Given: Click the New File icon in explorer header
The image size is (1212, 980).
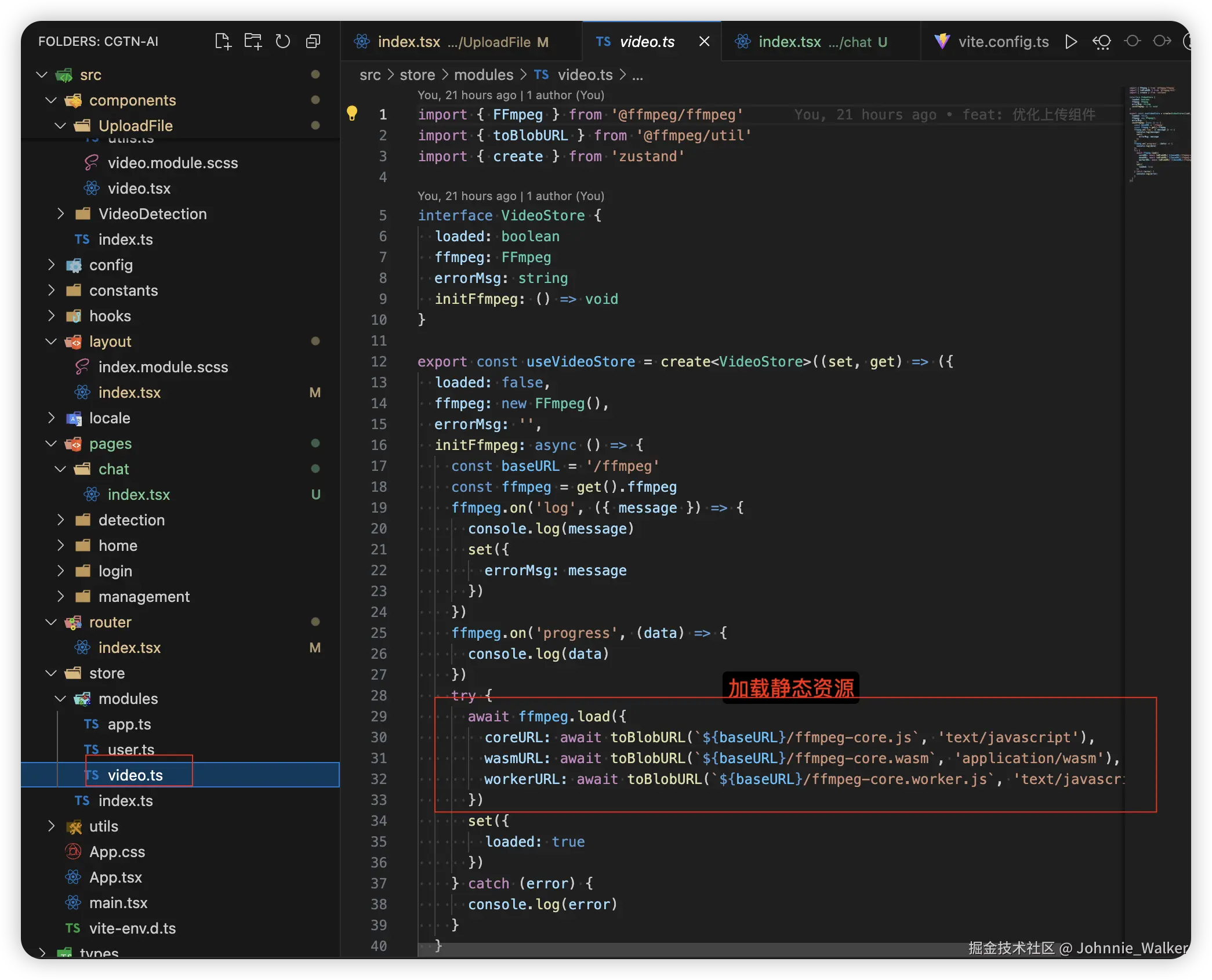Looking at the screenshot, I should tap(223, 41).
